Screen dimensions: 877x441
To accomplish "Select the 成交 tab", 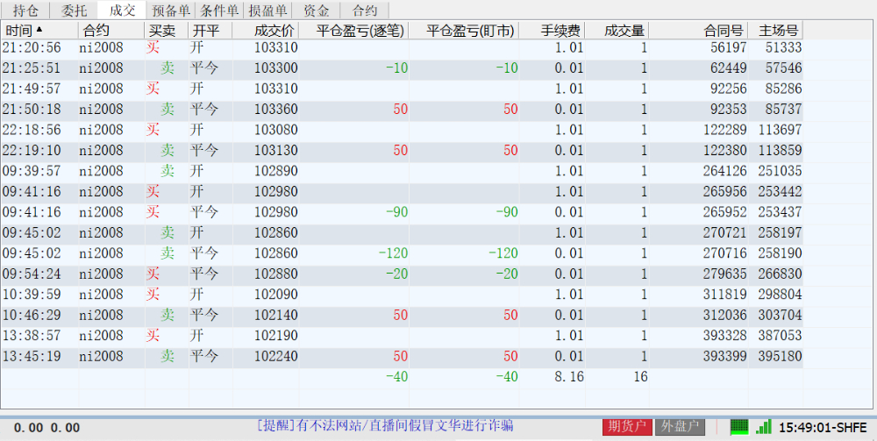I will coord(122,10).
